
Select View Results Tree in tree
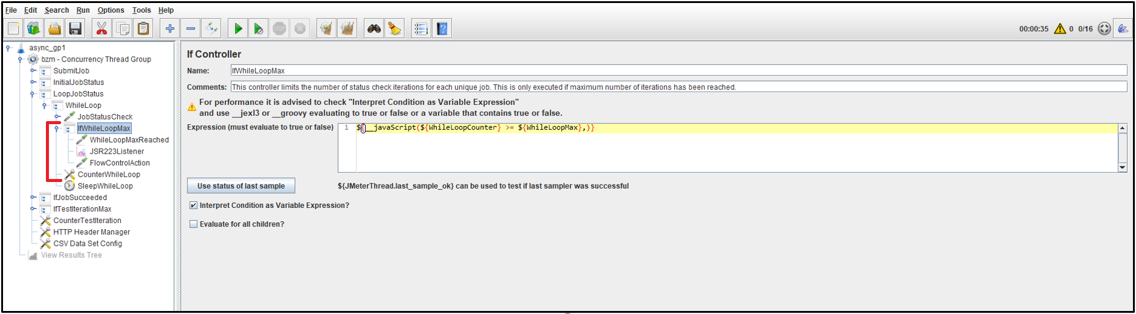pyautogui.click(x=71, y=255)
